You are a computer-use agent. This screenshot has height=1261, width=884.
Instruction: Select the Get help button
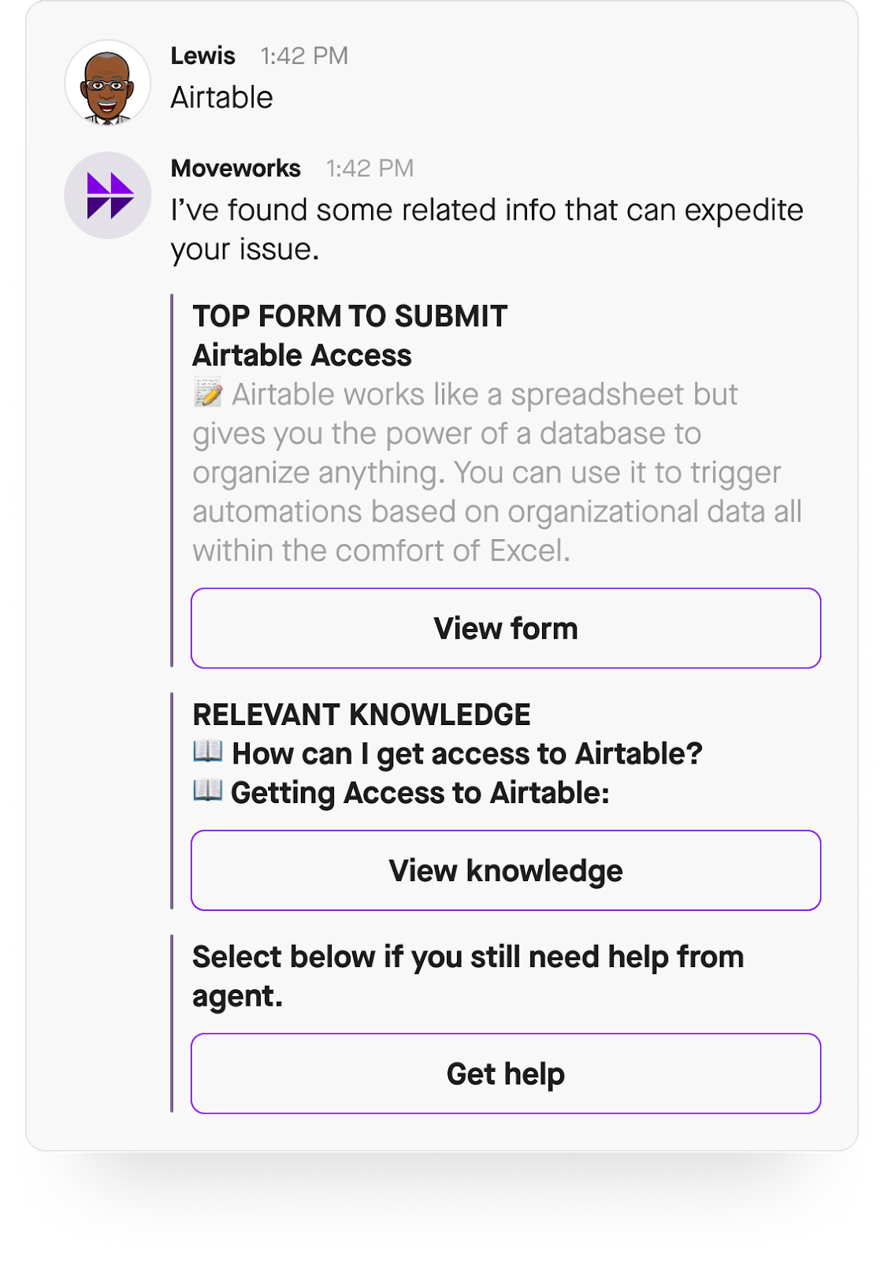coord(505,1073)
